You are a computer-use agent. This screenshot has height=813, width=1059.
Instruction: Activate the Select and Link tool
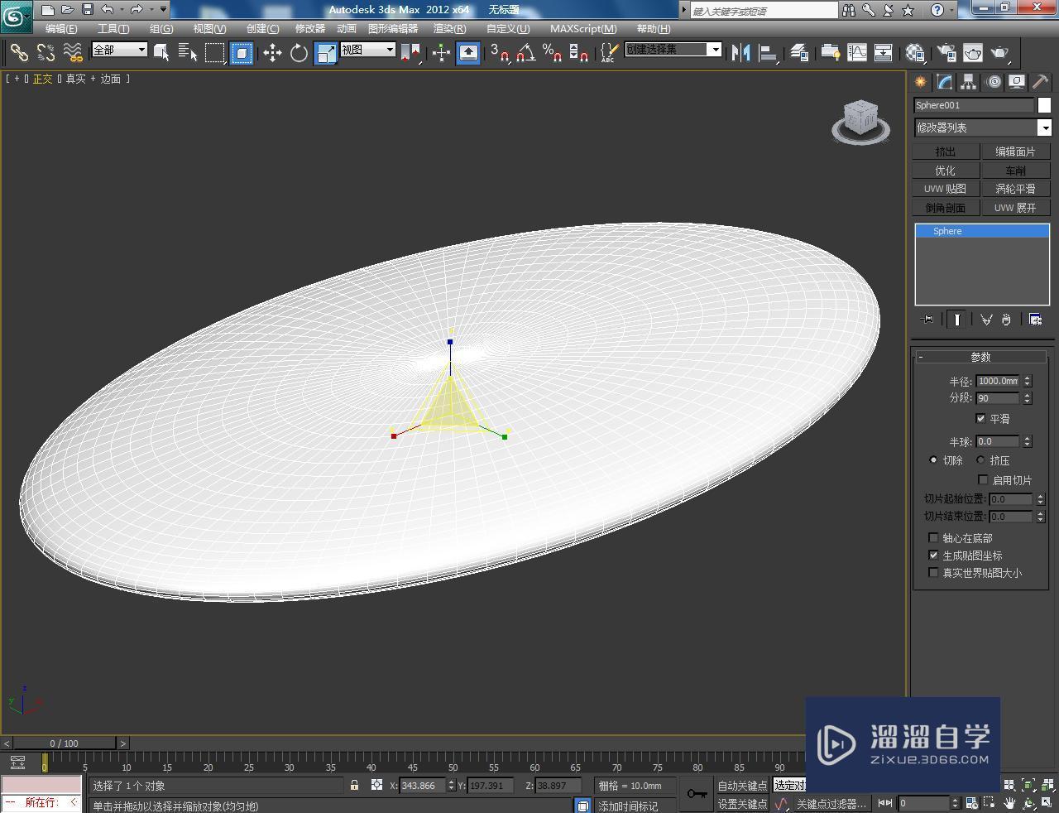[x=18, y=52]
